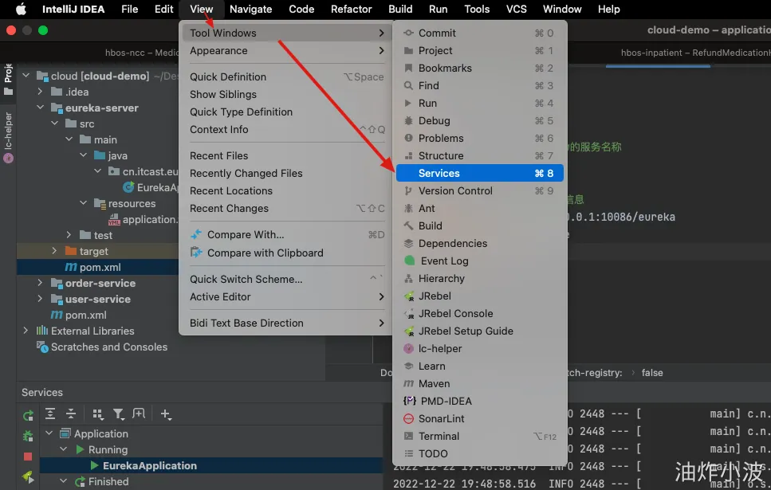Image resolution: width=771 pixels, height=490 pixels.
Task: Collapse the eureka-server module
Action: (41, 108)
